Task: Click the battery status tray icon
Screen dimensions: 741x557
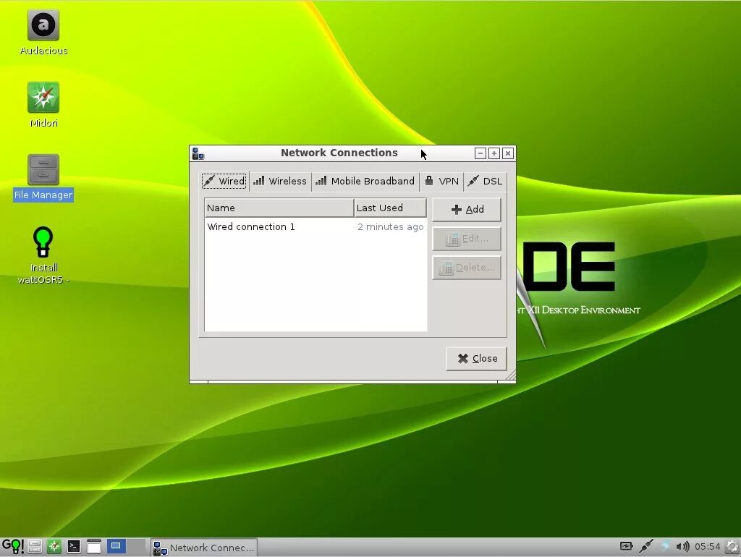Action: click(626, 547)
